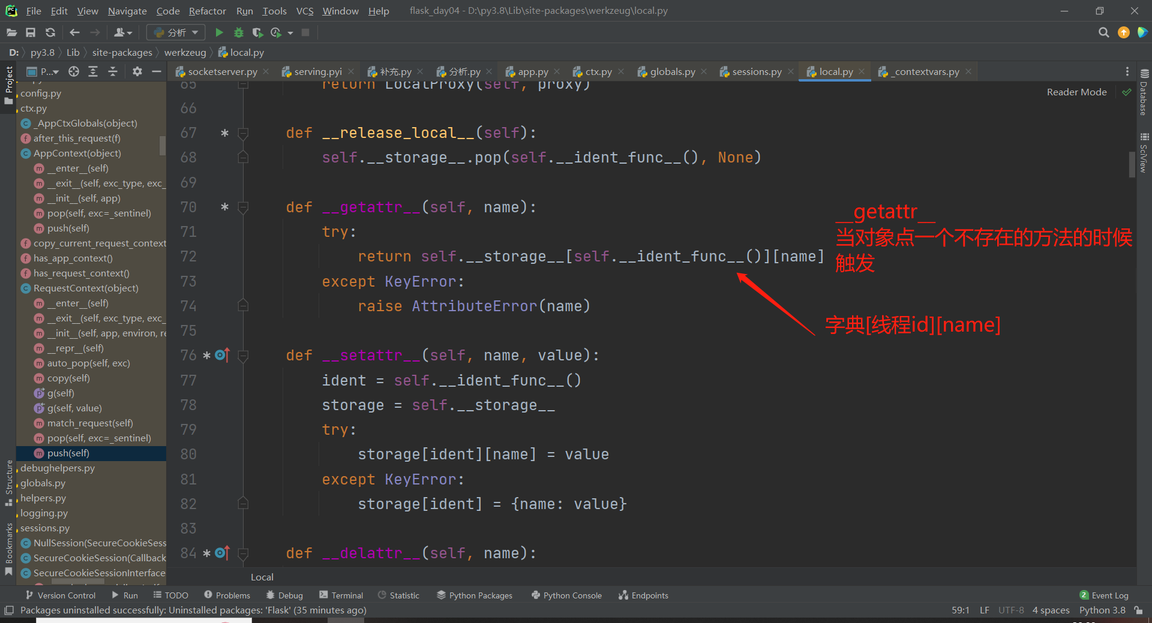Click the override marker on line 76
Image resolution: width=1152 pixels, height=623 pixels.
222,355
